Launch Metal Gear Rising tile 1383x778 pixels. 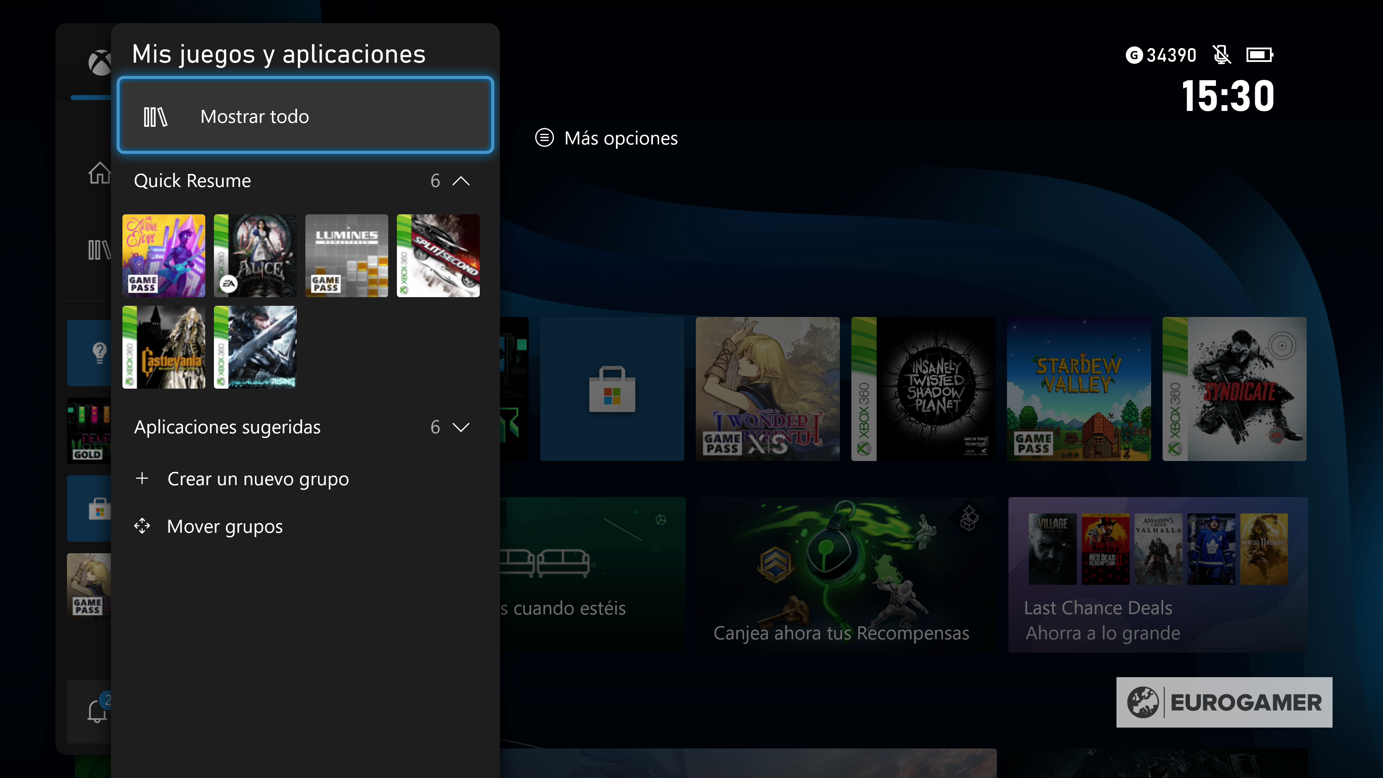click(x=255, y=347)
